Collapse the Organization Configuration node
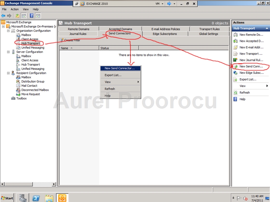The image size is (270, 202). [8, 31]
